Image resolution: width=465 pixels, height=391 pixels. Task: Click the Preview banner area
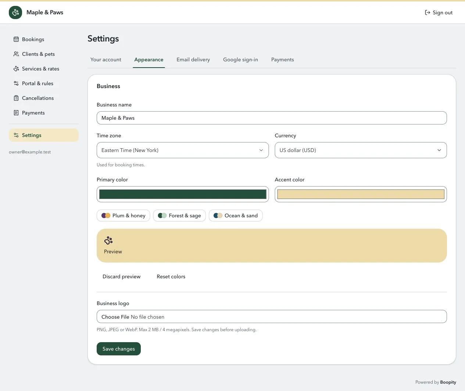click(x=272, y=246)
